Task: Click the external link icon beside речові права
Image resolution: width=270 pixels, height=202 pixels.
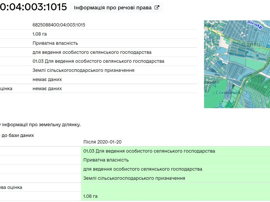Action: pos(157,8)
